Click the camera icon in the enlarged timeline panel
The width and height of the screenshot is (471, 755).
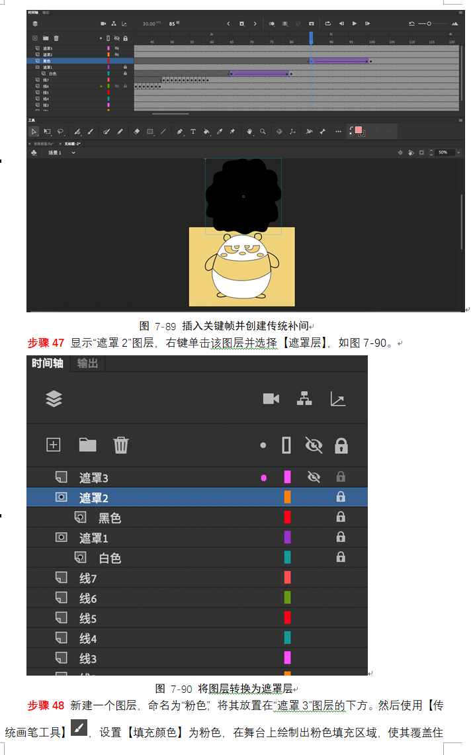coord(271,399)
